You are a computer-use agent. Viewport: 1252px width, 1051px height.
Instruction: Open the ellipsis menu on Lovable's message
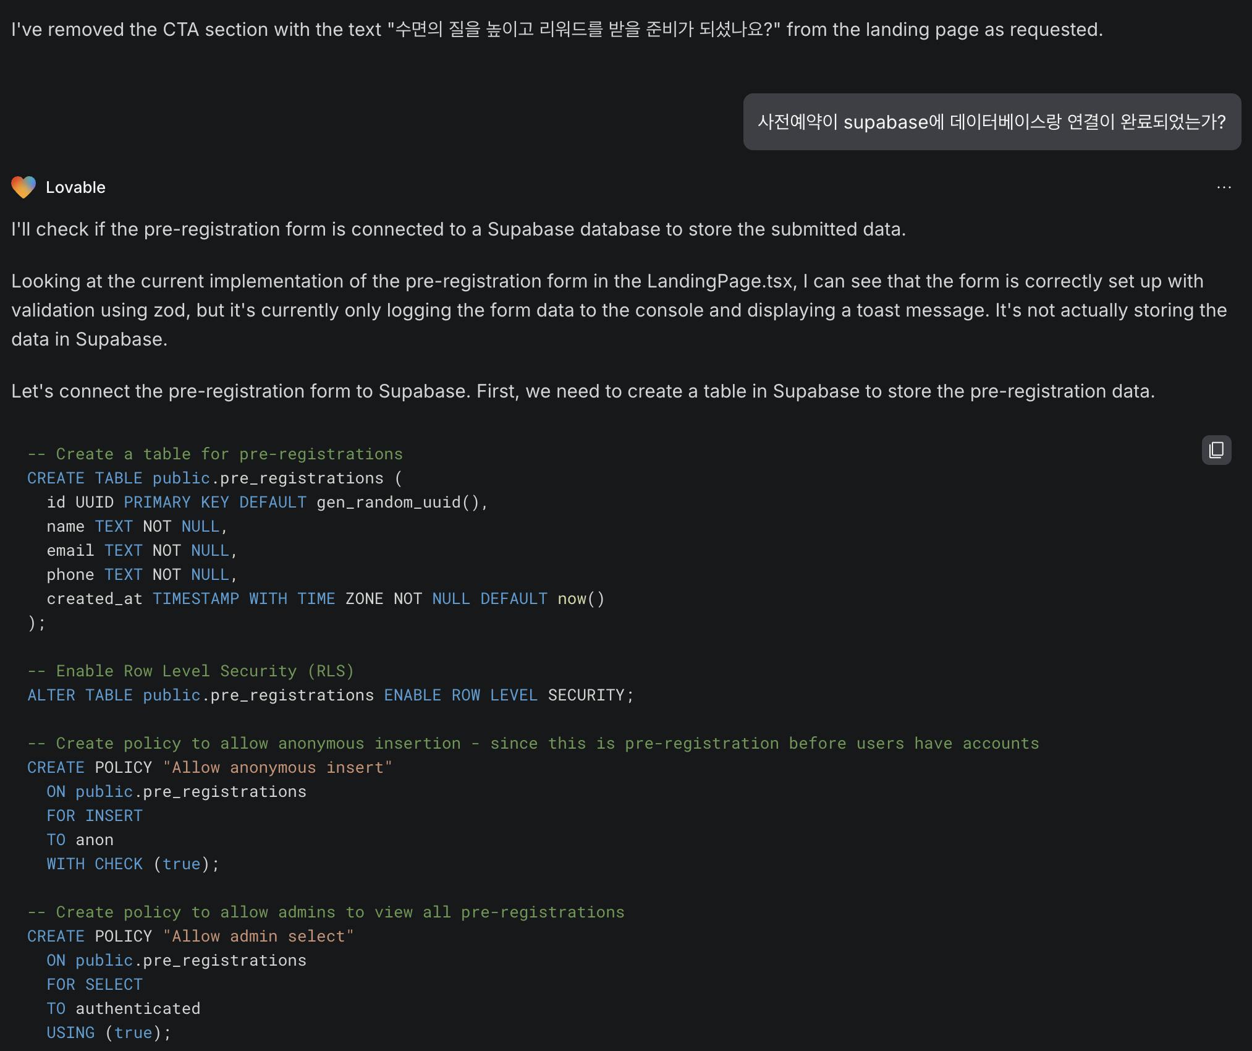point(1224,187)
